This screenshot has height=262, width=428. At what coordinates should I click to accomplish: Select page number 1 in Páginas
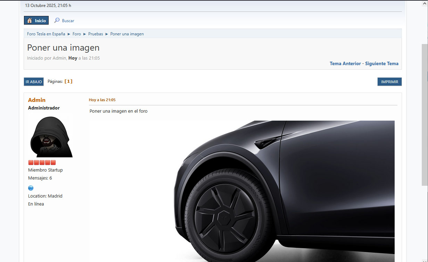(x=68, y=81)
